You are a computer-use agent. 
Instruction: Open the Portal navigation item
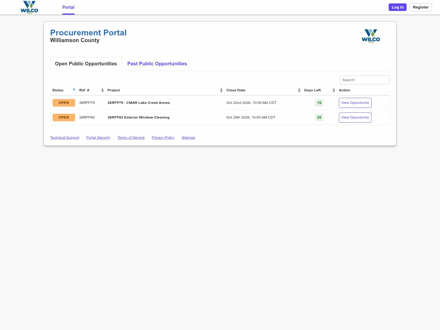(x=68, y=7)
